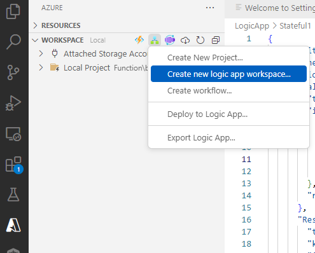Screen dimensions: 315x253
Task: Open the Search view in activity bar
Action: (13, 42)
